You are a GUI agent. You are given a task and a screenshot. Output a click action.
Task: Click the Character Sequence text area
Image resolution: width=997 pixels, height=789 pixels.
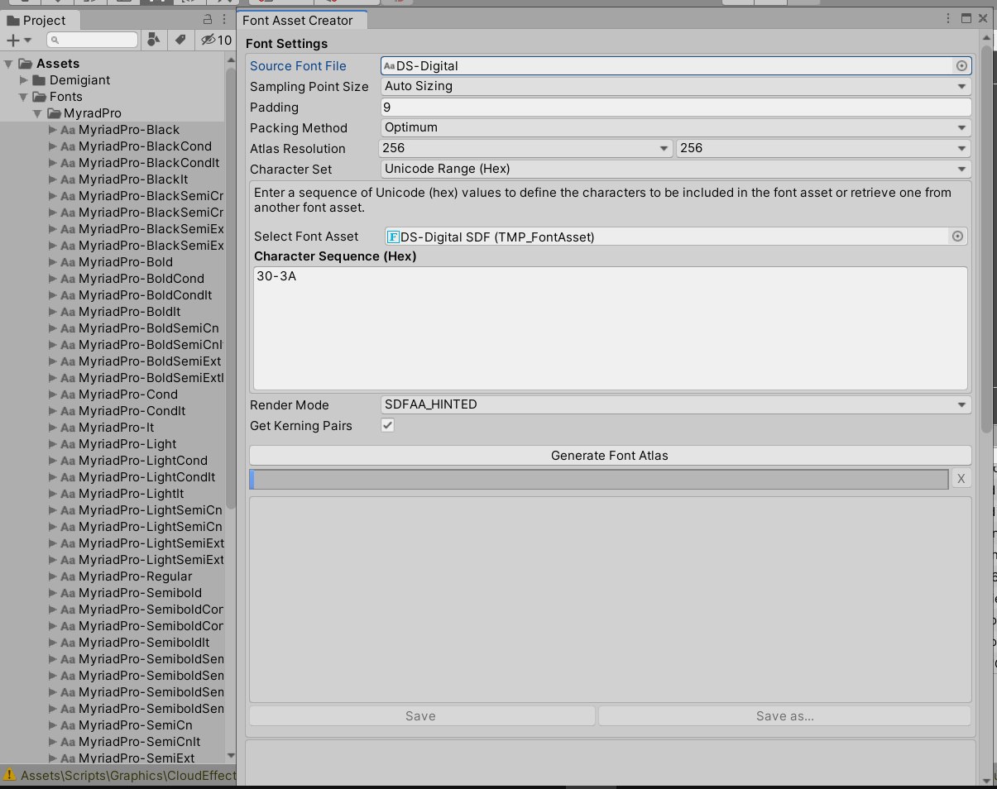click(611, 328)
